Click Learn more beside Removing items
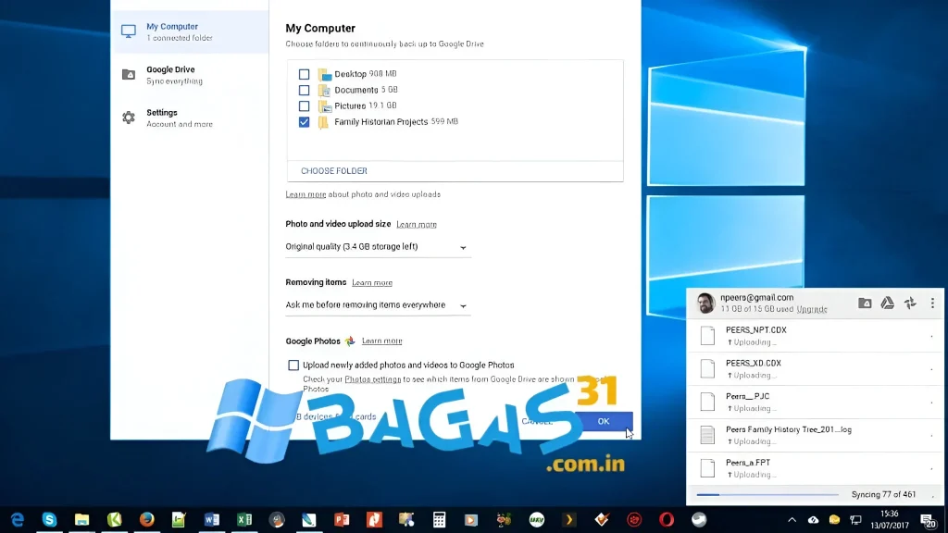 [x=372, y=283]
